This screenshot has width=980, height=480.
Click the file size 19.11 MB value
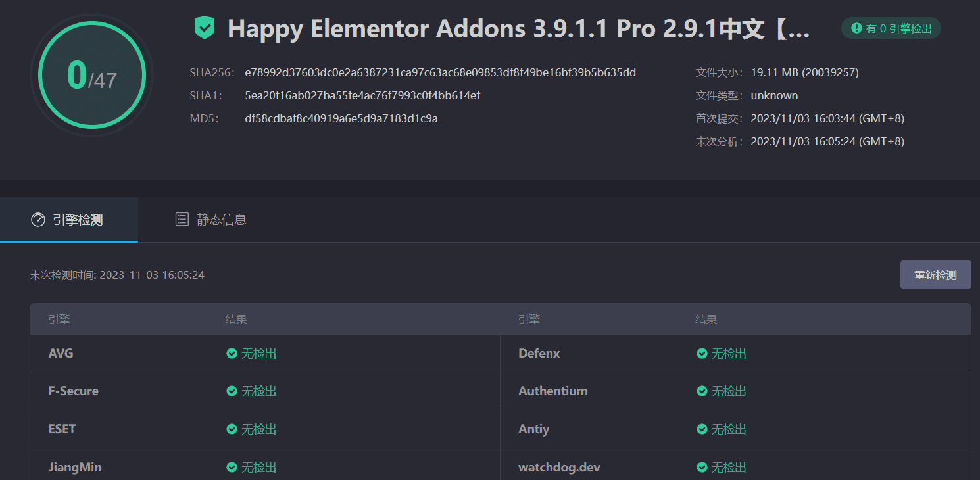tap(804, 72)
